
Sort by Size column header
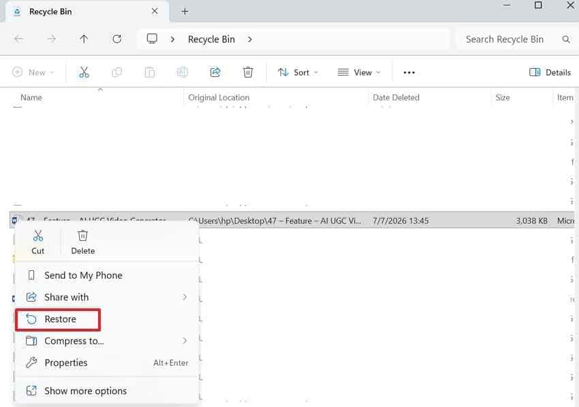tap(503, 97)
